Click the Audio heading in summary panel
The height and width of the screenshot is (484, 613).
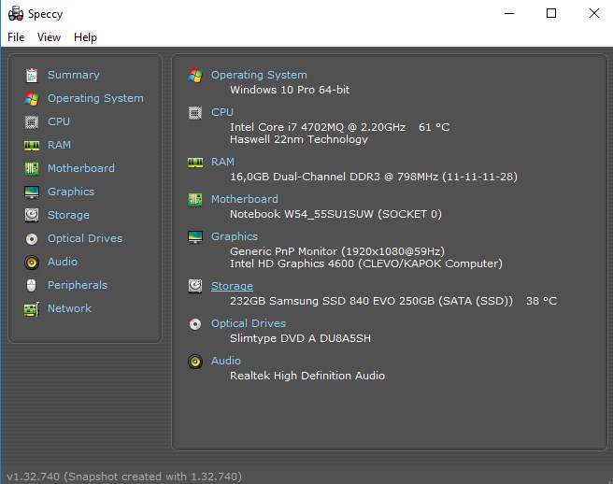(x=226, y=361)
